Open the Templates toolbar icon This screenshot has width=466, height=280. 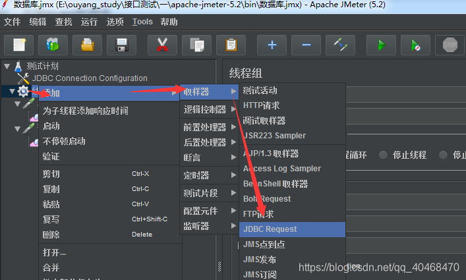point(53,45)
